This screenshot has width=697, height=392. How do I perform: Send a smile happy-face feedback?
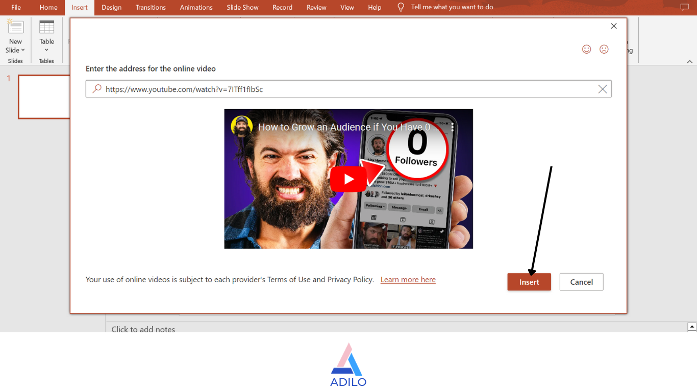pyautogui.click(x=587, y=49)
